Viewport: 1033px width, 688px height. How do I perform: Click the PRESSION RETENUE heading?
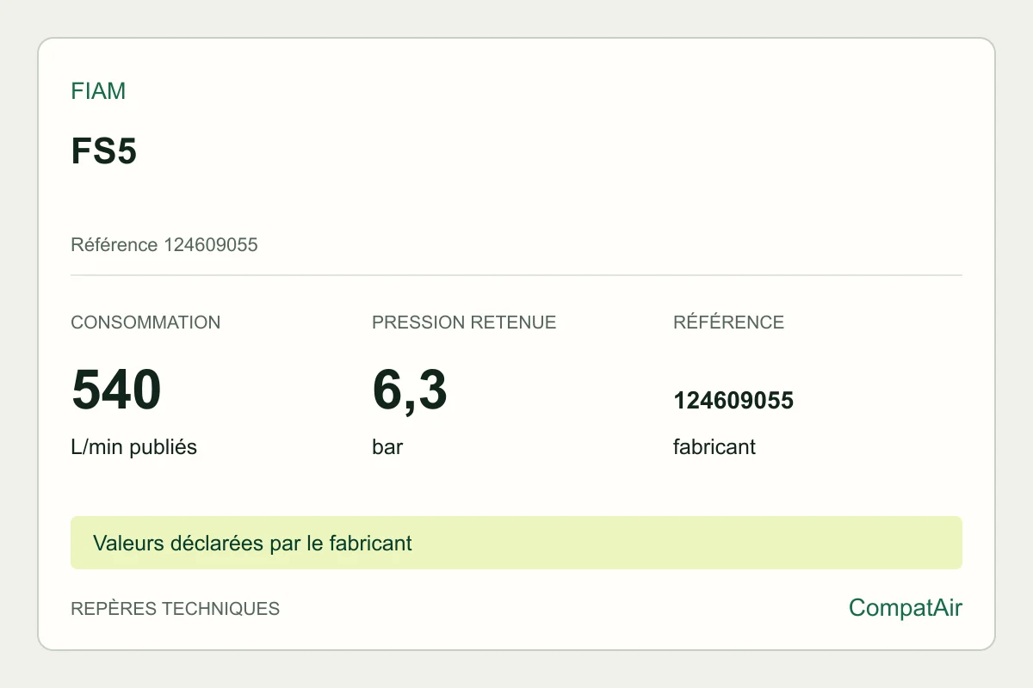pyautogui.click(x=464, y=322)
